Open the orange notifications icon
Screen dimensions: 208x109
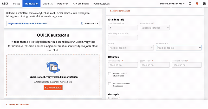coord(197,4)
